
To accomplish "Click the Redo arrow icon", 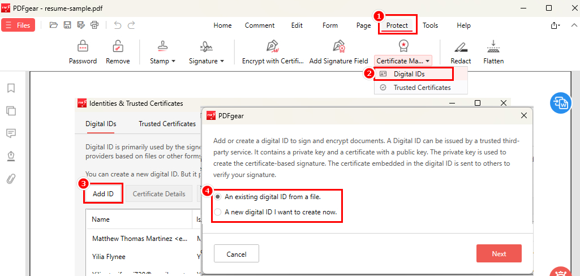I will (x=131, y=25).
